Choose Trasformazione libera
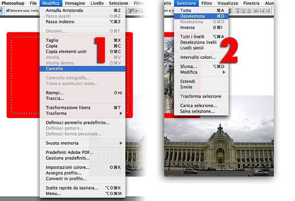 point(82,108)
